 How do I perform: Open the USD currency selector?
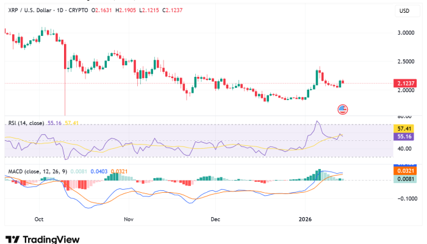pyautogui.click(x=404, y=12)
